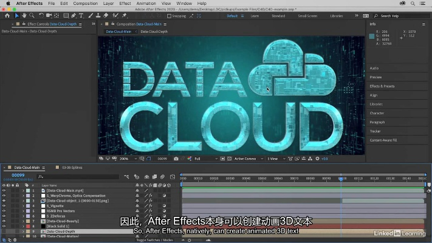Click the timeline layer search field
The image size is (432, 243).
(x=79, y=176)
